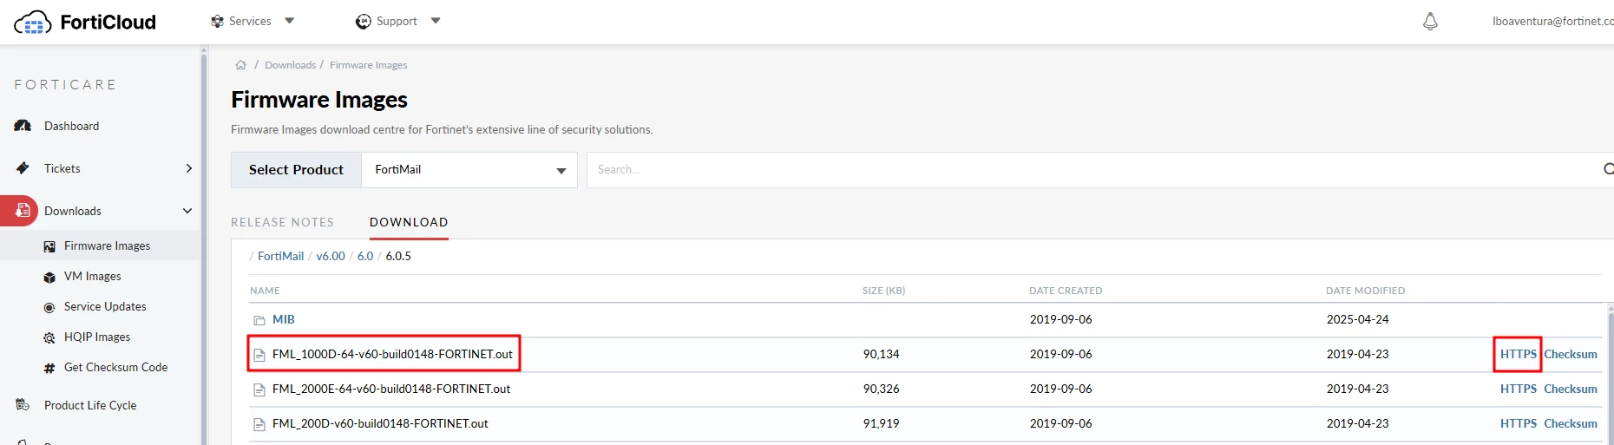This screenshot has width=1614, height=445.
Task: Click file icon for FML_200D firmware
Action: point(259,424)
